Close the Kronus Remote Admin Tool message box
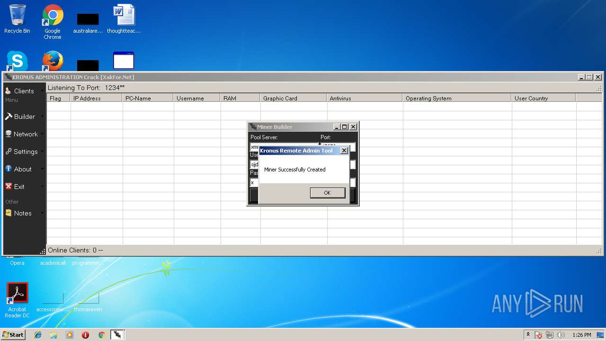The width and height of the screenshot is (606, 341). (344, 151)
